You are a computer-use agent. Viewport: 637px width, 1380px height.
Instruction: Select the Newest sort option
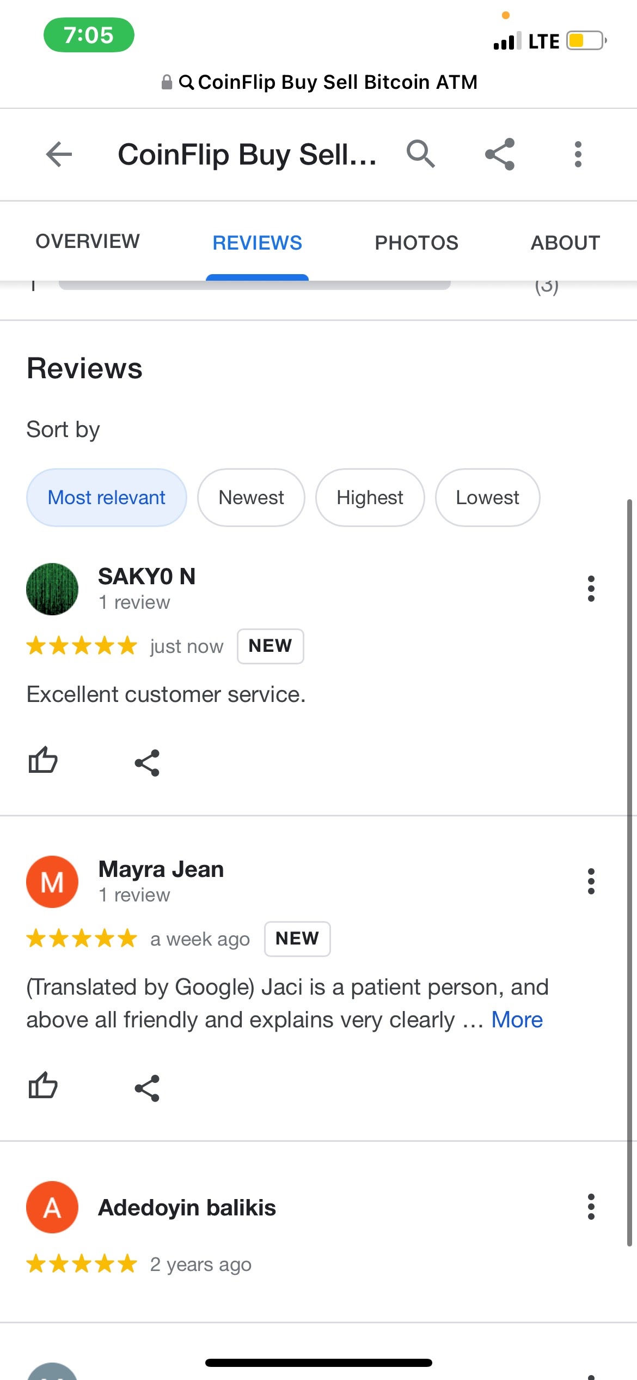point(251,497)
